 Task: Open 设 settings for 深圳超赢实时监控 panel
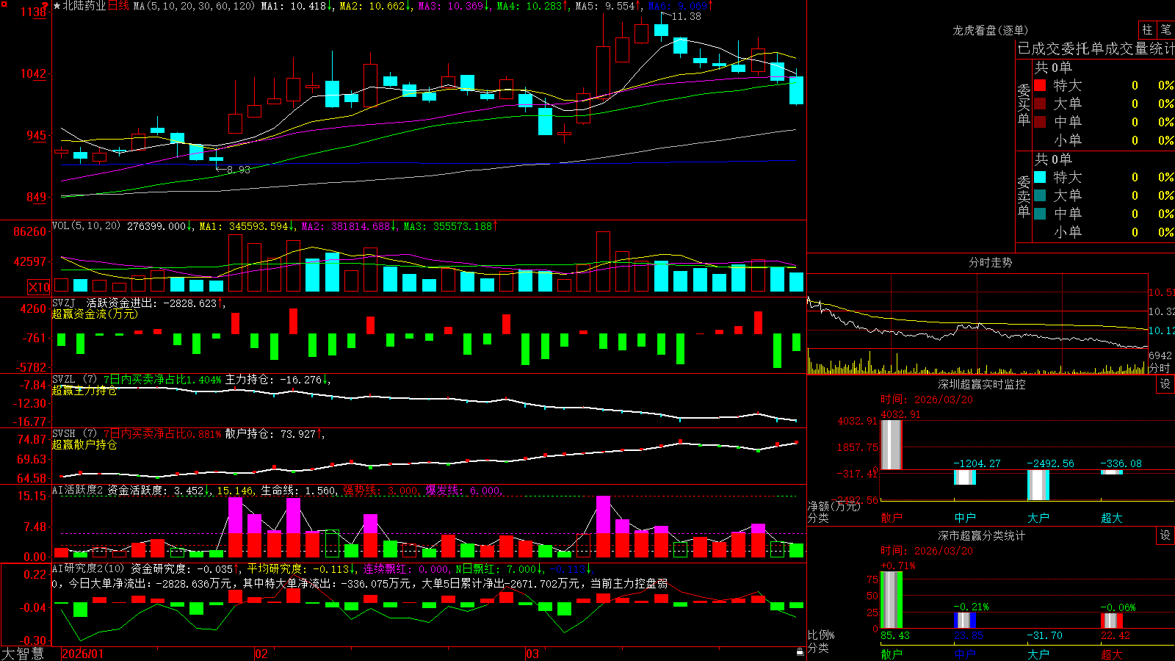[x=1165, y=384]
